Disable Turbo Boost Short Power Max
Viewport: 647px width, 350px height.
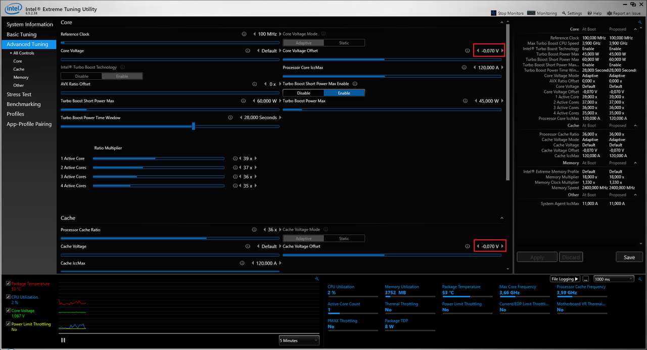tap(303, 93)
